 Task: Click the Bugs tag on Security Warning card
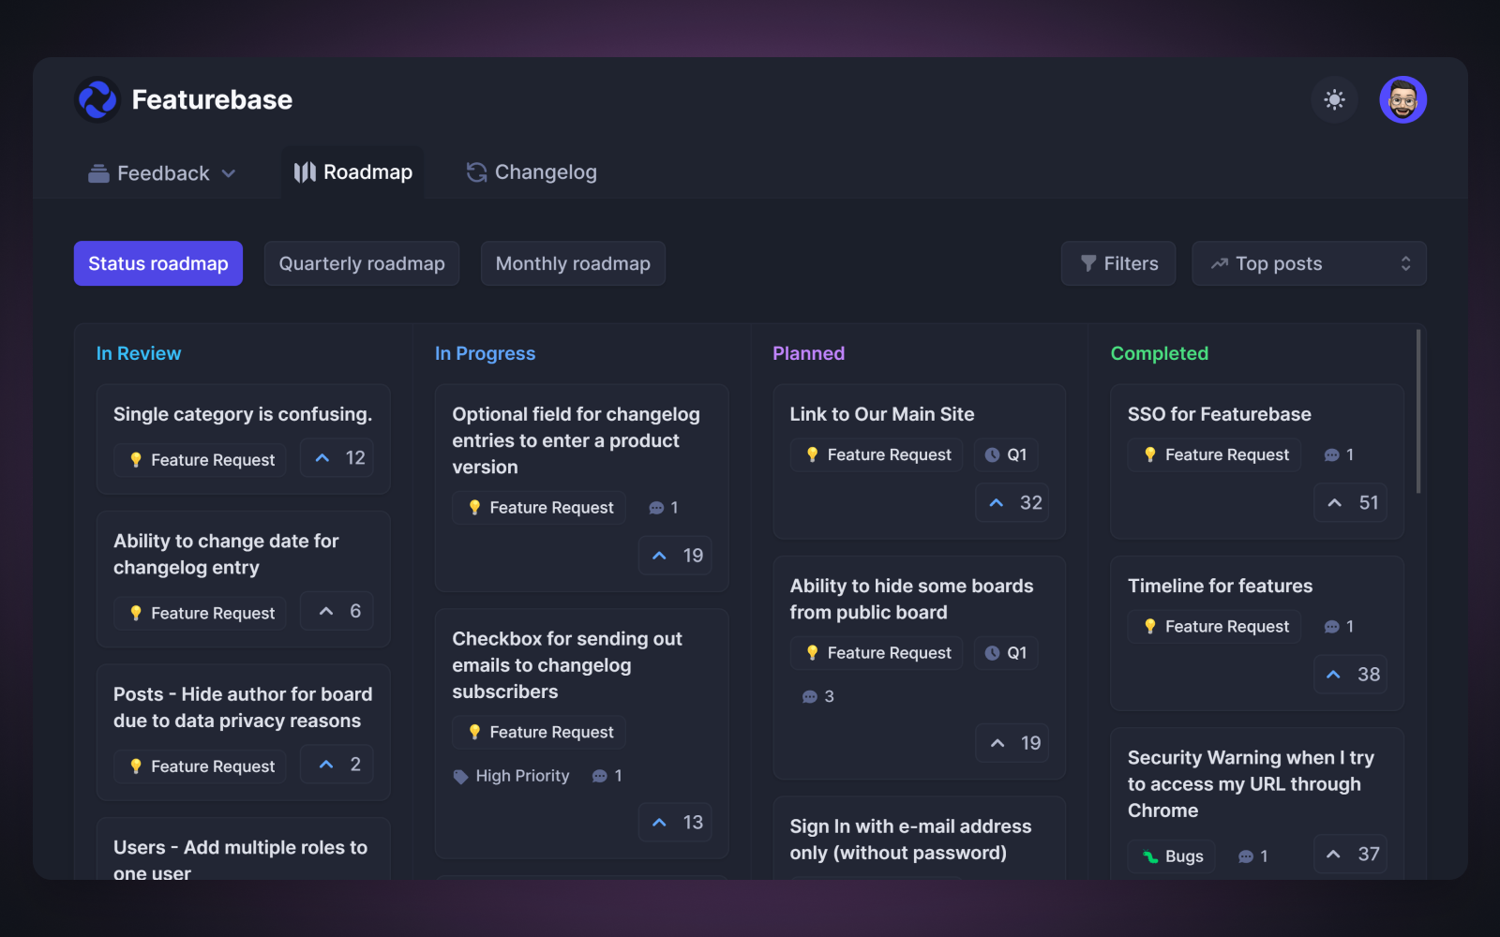(1172, 855)
